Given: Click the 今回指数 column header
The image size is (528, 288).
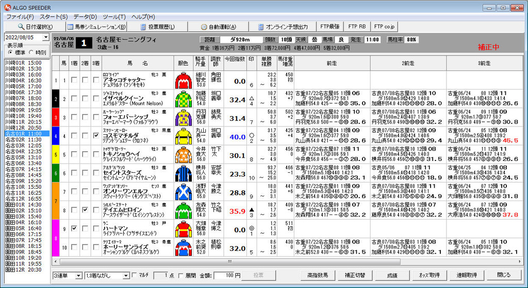Looking at the screenshot, I should pos(235,63).
